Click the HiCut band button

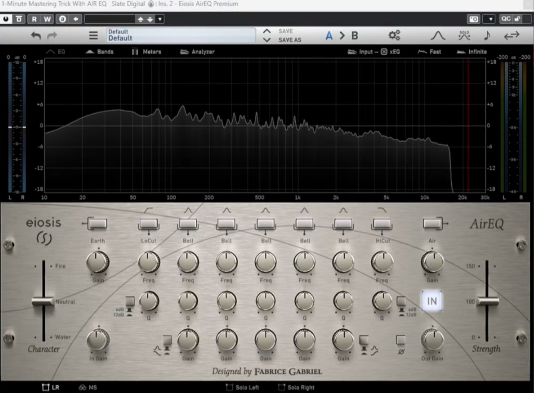coord(382,223)
